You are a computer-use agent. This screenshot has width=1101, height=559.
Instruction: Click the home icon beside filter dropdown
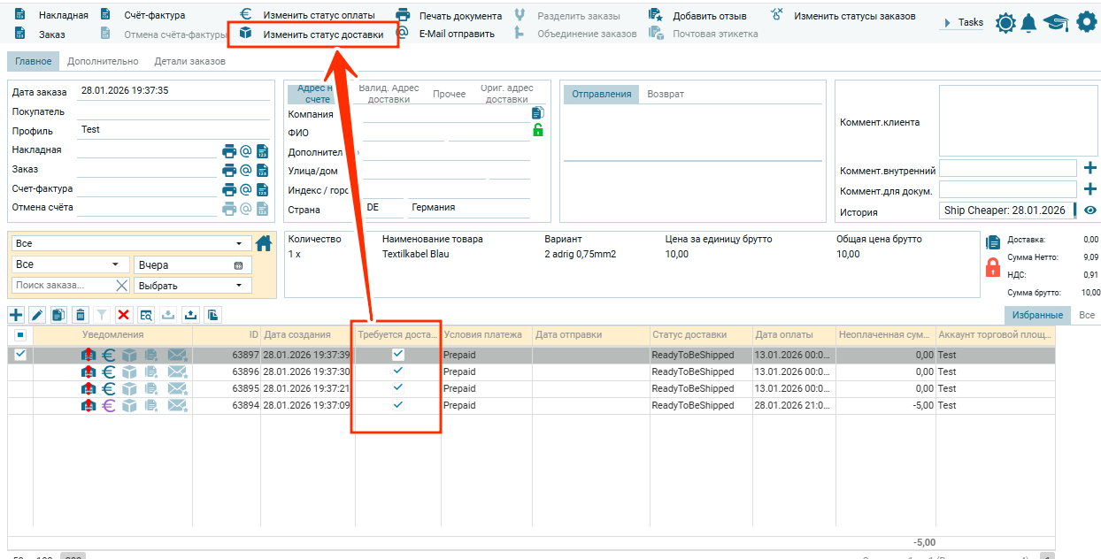click(x=264, y=243)
